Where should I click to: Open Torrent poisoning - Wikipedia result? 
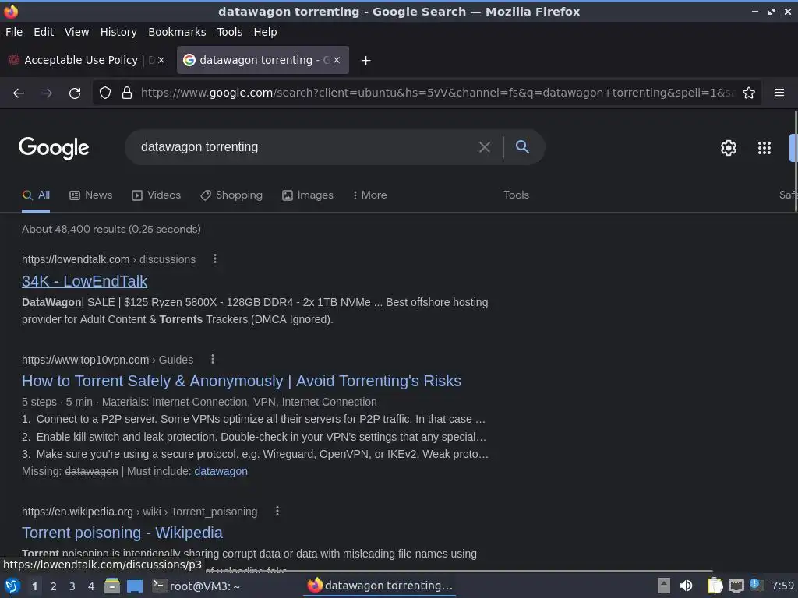click(122, 533)
